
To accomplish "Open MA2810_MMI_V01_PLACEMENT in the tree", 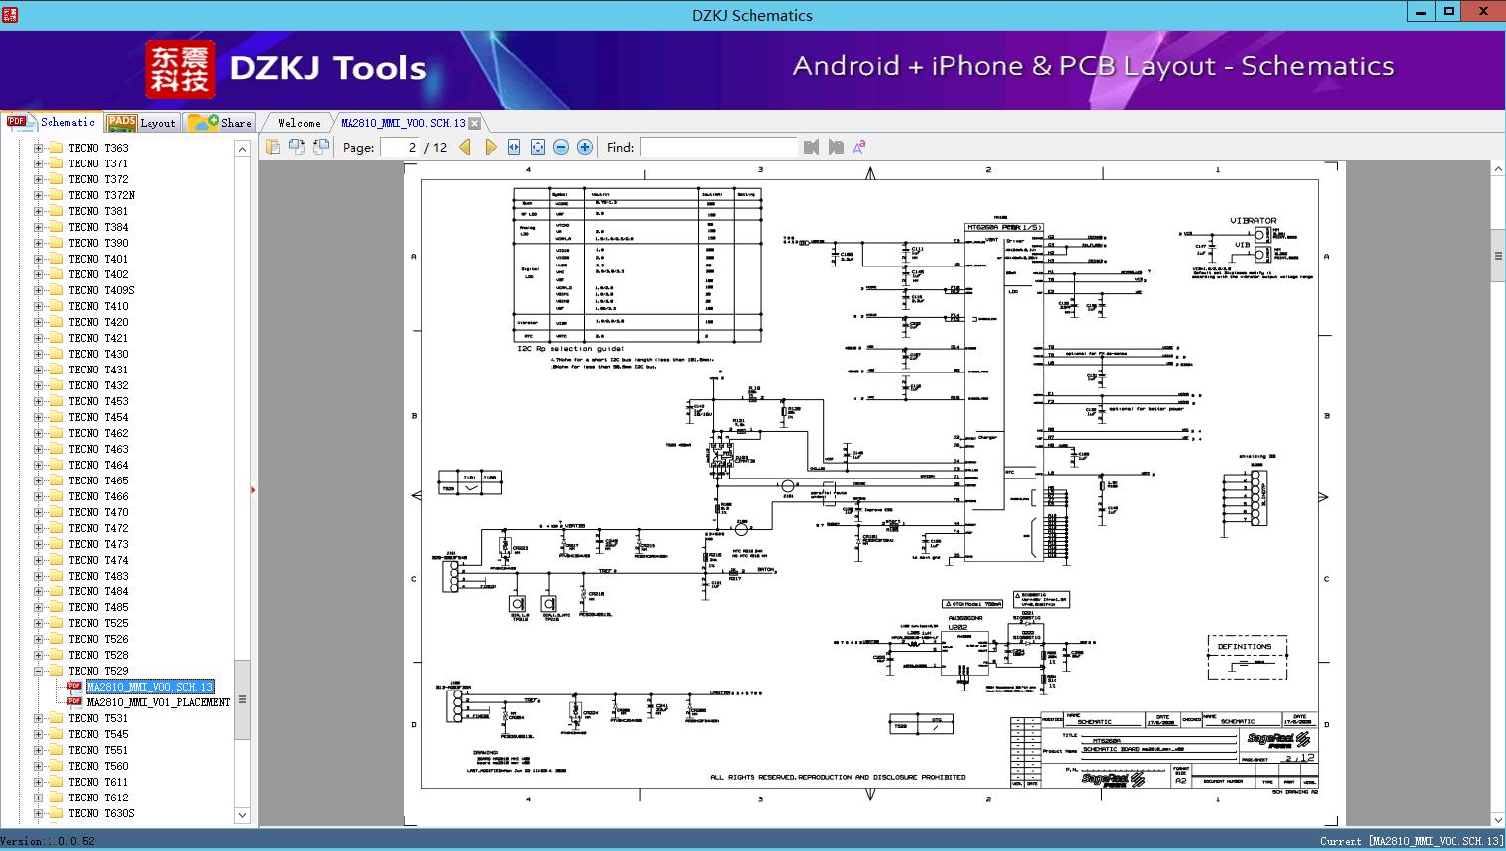I will [x=158, y=702].
